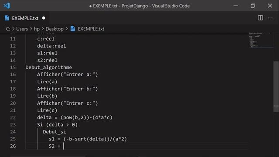
Task: Click line number 26 in the gutter
Action: point(13,146)
